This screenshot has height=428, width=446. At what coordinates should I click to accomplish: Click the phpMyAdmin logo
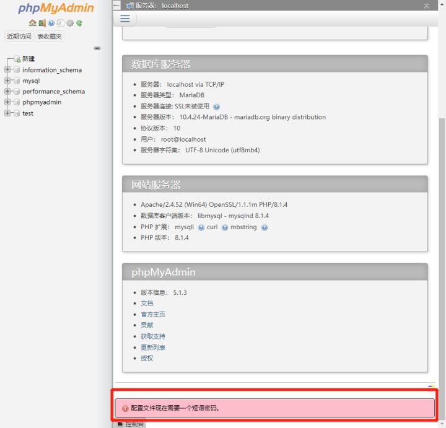point(56,8)
